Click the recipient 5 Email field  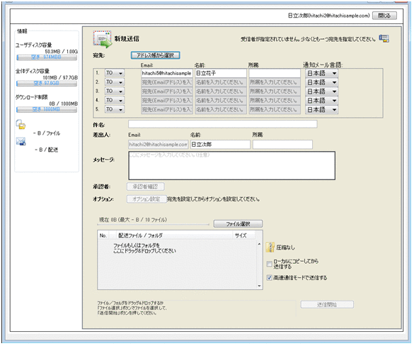pos(167,109)
